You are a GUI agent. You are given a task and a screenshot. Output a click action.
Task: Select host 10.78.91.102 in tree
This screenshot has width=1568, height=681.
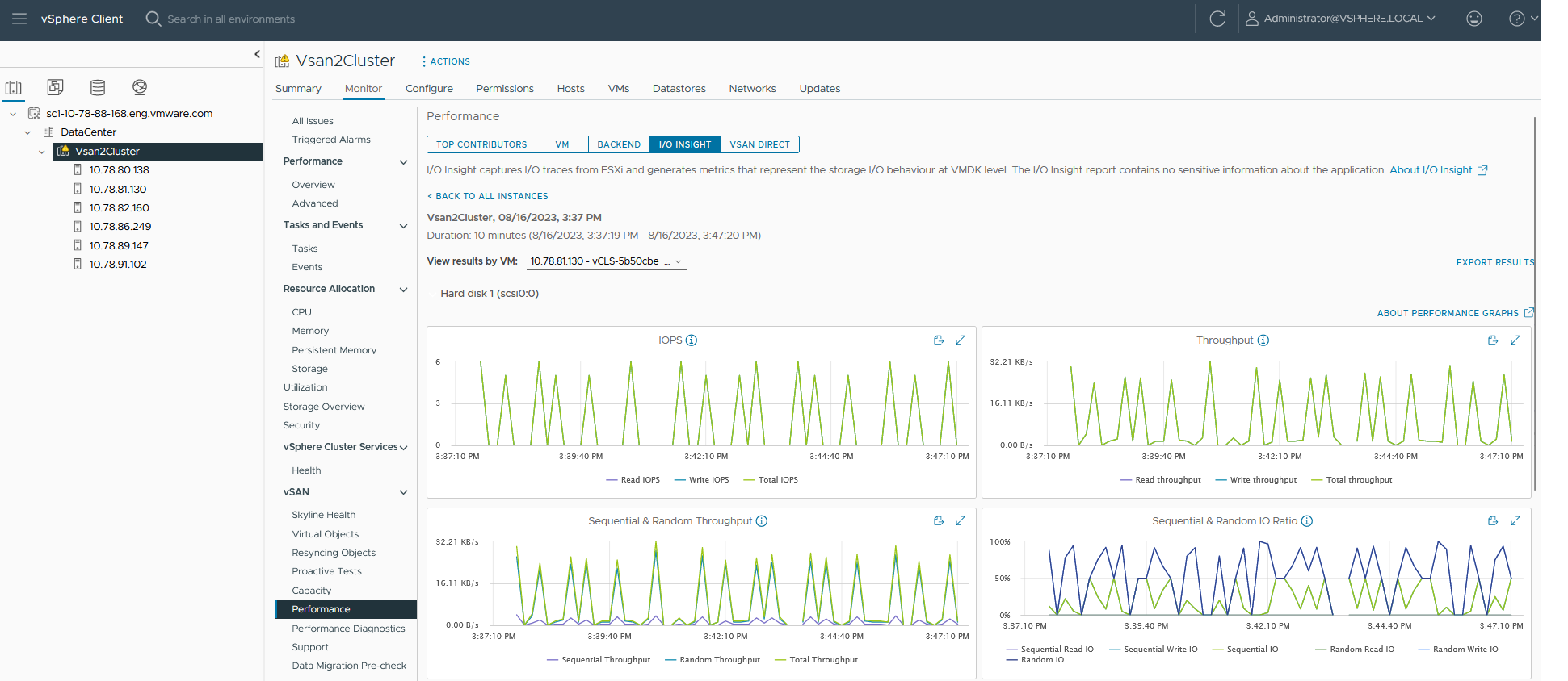118,265
